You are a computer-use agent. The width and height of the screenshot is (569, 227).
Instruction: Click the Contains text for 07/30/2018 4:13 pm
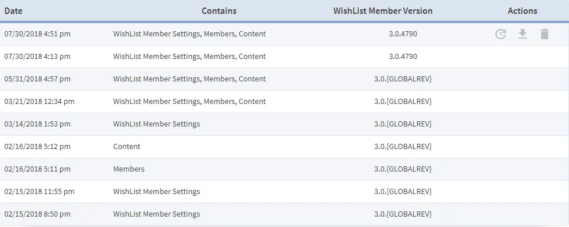coord(189,57)
